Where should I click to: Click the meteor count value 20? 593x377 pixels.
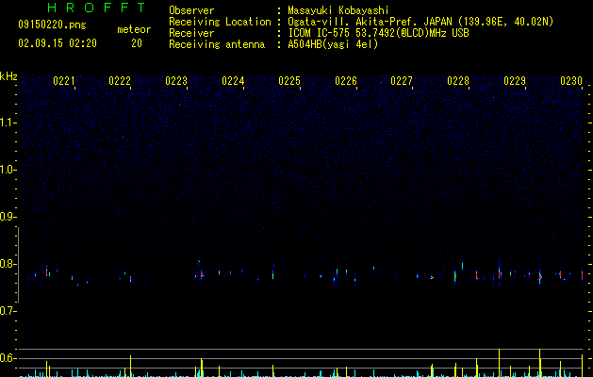[x=137, y=43]
